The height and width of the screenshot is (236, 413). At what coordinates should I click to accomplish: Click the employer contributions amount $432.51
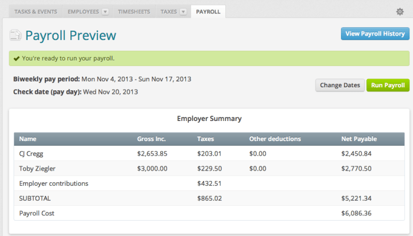(x=209, y=183)
